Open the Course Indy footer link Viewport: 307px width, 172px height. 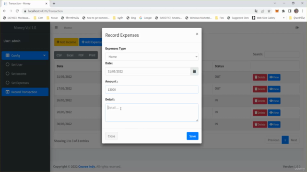(x=87, y=167)
